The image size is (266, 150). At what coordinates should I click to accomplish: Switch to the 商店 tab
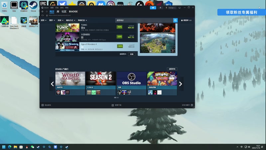[x=52, y=12]
